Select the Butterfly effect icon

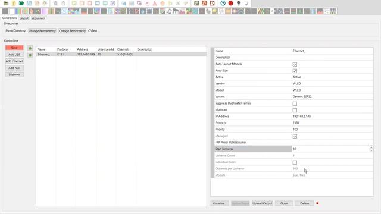coord(25,11)
